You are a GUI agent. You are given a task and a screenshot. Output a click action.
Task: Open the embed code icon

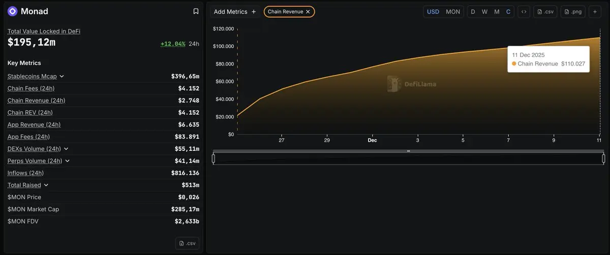click(524, 12)
